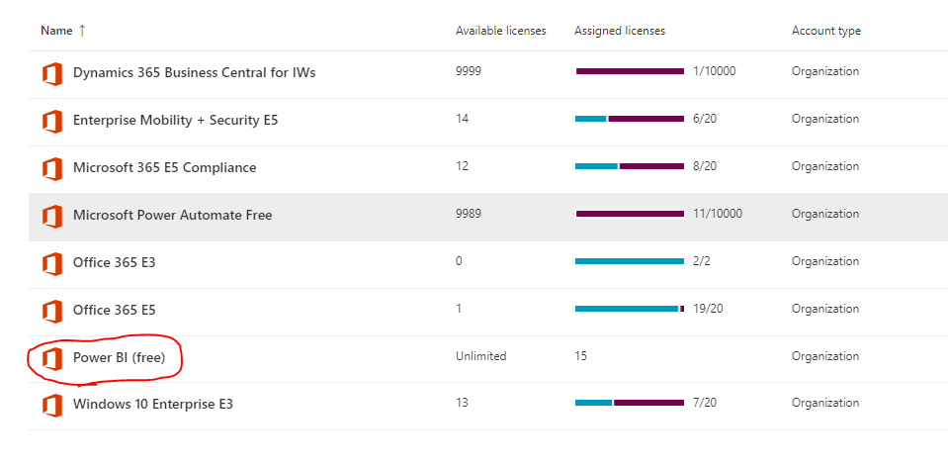Toggle the Name column sort arrow
This screenshot has height=469, width=948.
click(82, 31)
